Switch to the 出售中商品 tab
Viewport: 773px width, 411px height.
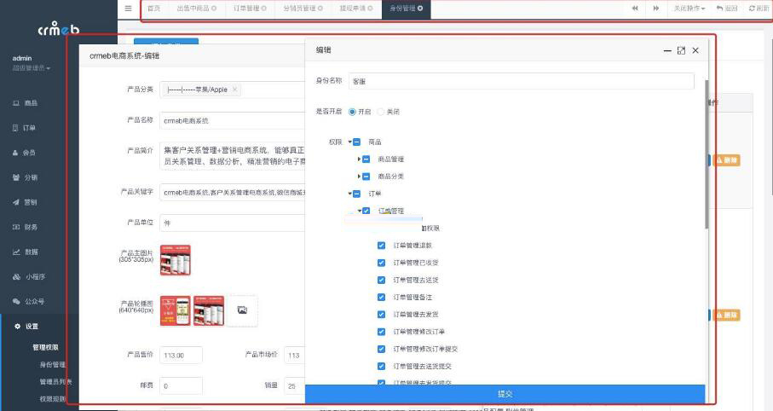tap(193, 9)
